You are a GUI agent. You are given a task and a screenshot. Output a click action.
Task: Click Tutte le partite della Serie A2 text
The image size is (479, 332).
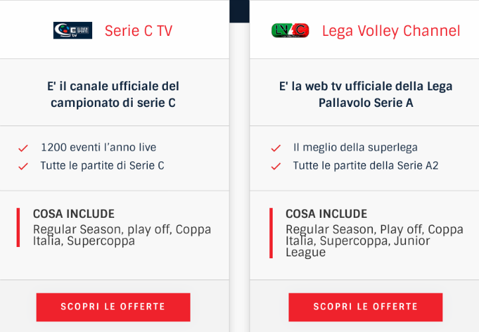[366, 166]
